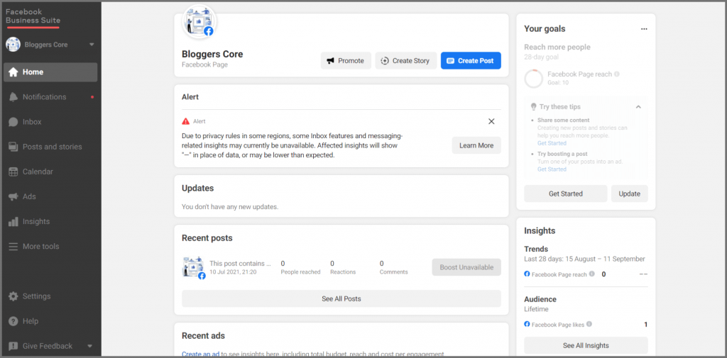Click the Inbox speech bubble icon
727x358 pixels.
[x=13, y=122]
